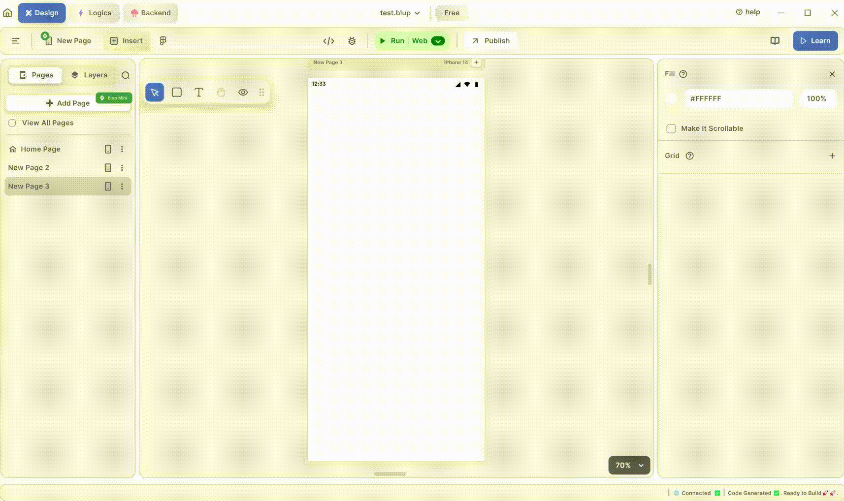Screen dimensions: 844x501
Task: Toggle the preview eye icon
Action: tap(243, 93)
